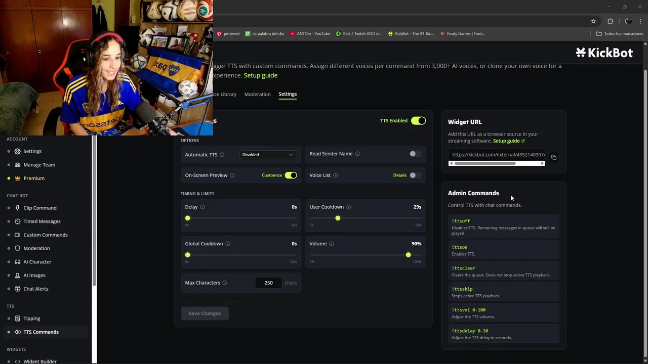Show info for On-Screen Preview
This screenshot has width=648, height=364.
tap(232, 175)
